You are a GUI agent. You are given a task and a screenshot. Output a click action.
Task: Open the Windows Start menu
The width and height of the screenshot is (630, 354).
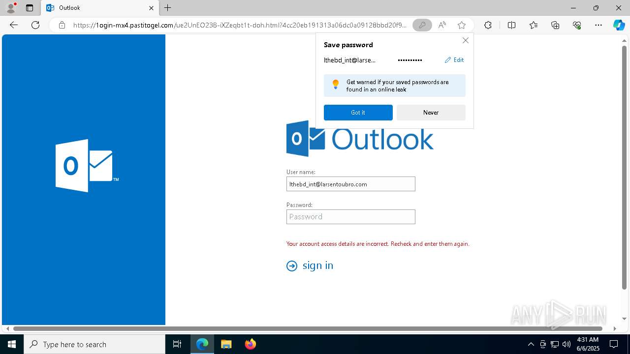coord(12,344)
